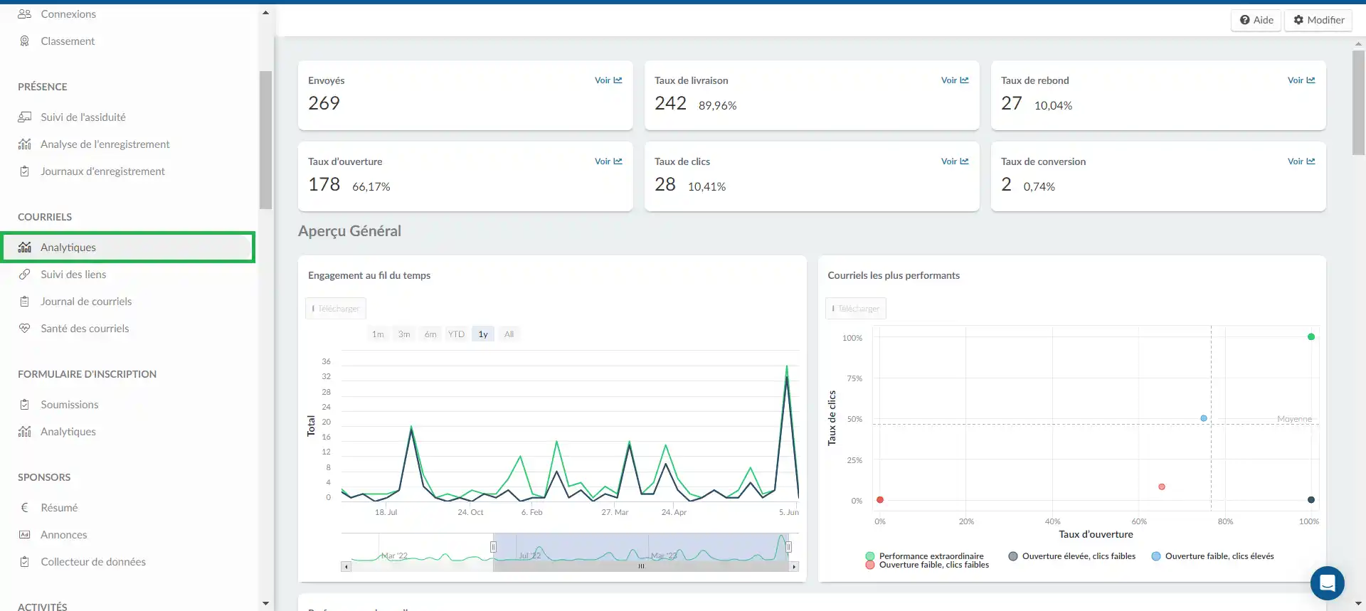The width and height of the screenshot is (1366, 611).
Task: Click the green scatter point at 100%
Action: coord(1311,337)
